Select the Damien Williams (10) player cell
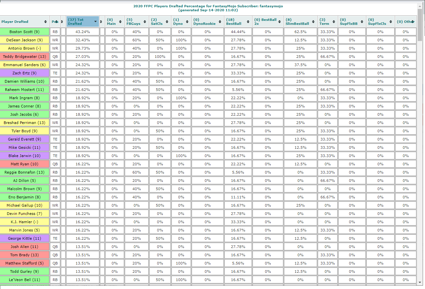The width and height of the screenshot is (425, 289). point(24,81)
